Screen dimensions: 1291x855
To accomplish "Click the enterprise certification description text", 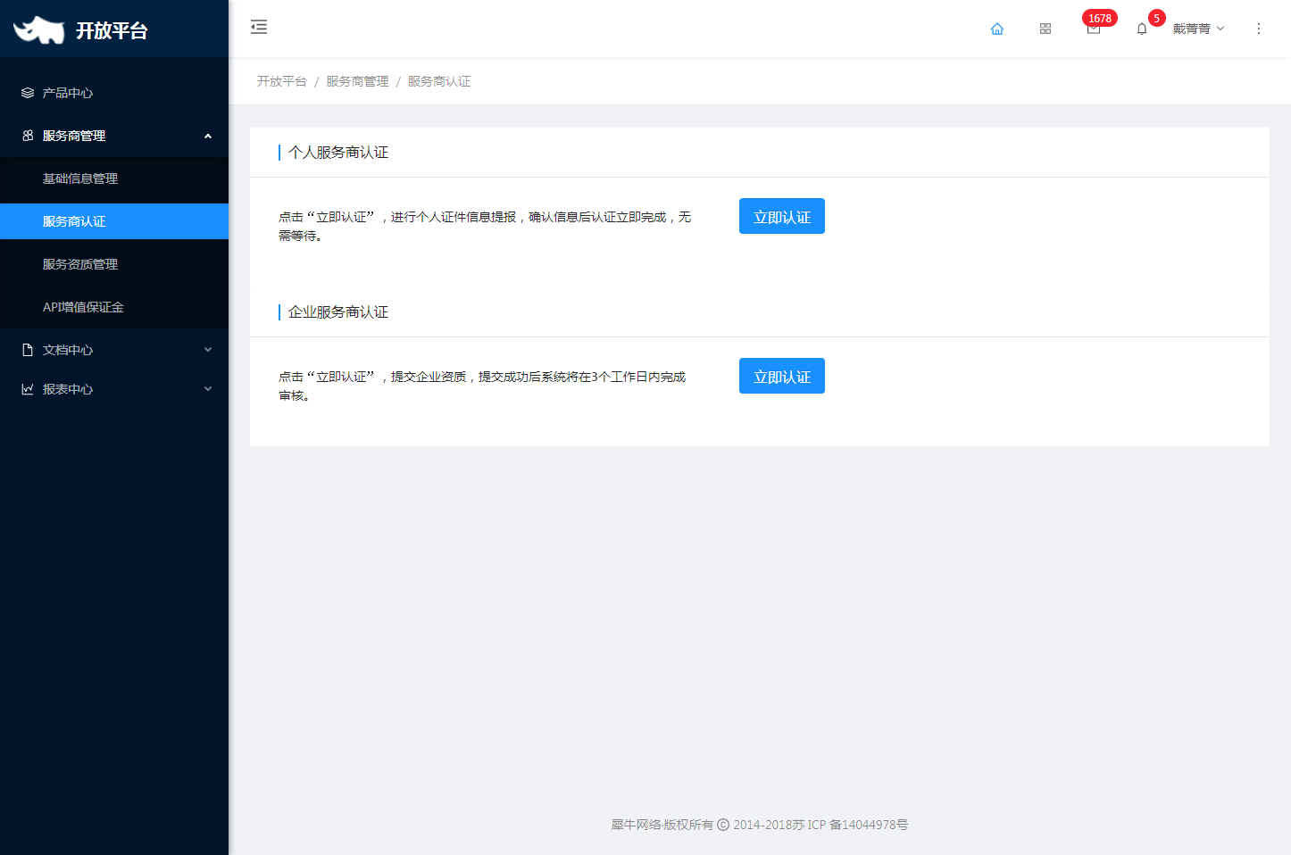I will (482, 386).
